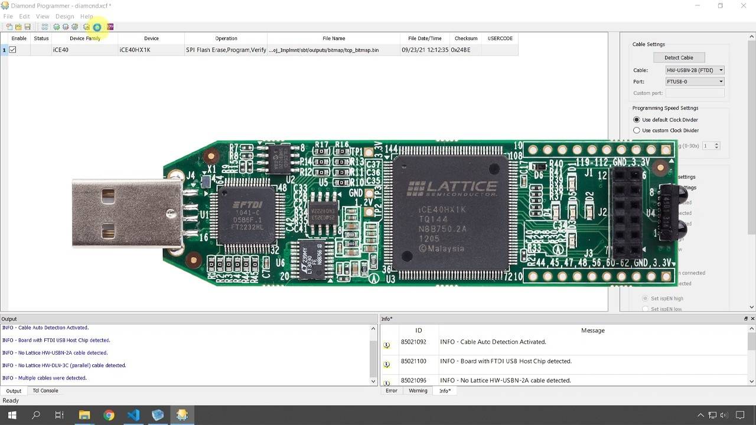Switch to the Warning tab
The image size is (756, 425).
pyautogui.click(x=418, y=391)
